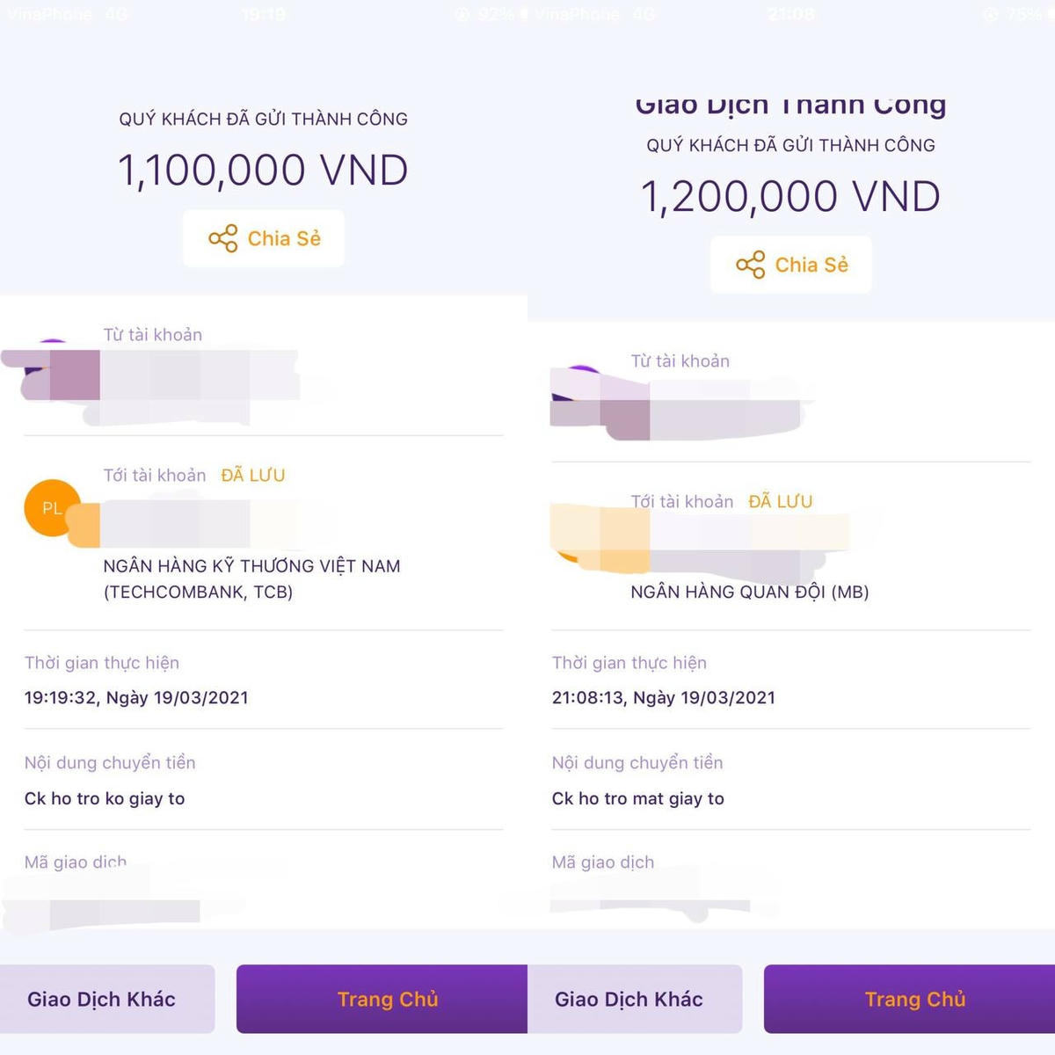Image resolution: width=1055 pixels, height=1055 pixels.
Task: Click transfer note "Ck ho tro ko giay to"
Action: [105, 798]
